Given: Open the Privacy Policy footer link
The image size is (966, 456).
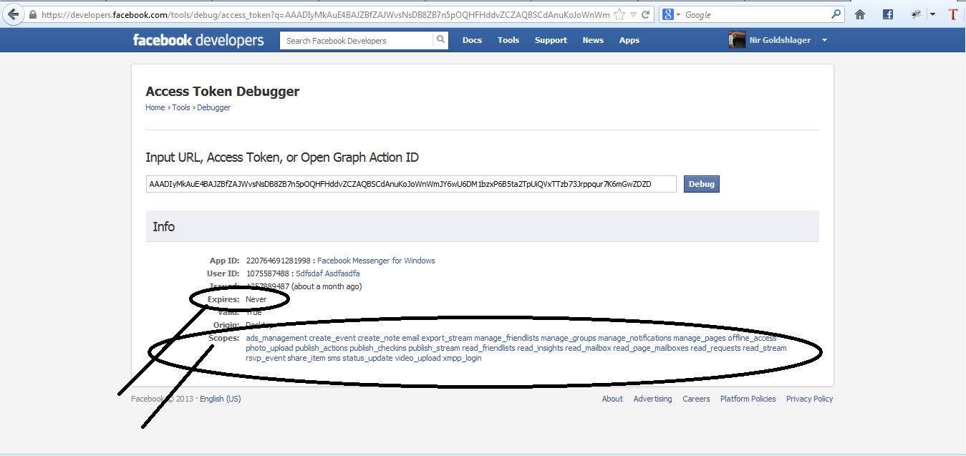Looking at the screenshot, I should click(810, 399).
